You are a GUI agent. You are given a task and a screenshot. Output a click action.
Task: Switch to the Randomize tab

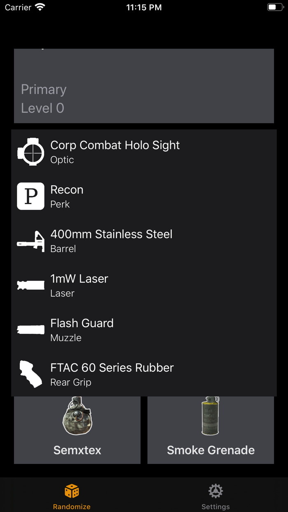(72, 494)
